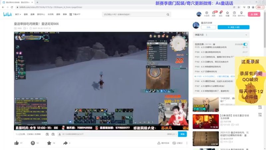The width and height of the screenshot is (266, 150).
Task: Open the 动态 feed icon
Action: [x=220, y=14]
